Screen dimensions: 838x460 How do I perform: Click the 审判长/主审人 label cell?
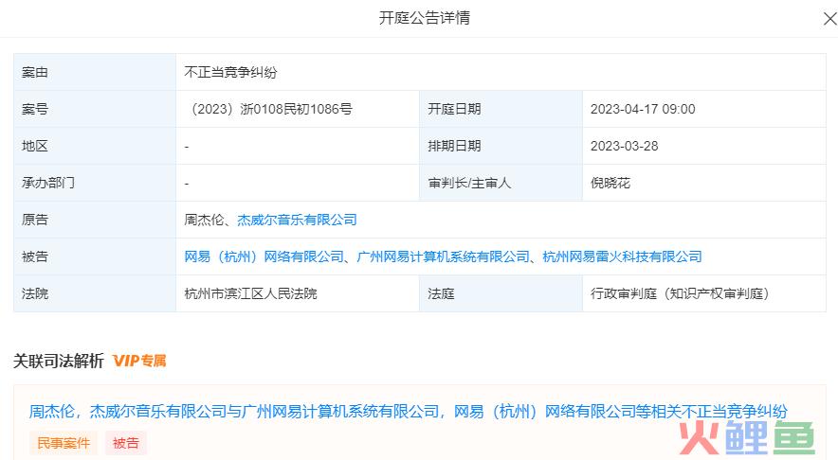[x=501, y=183]
